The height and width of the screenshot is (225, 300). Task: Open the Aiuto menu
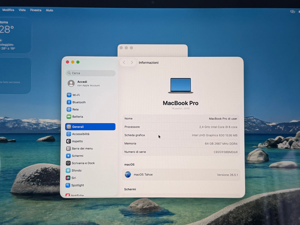point(49,10)
